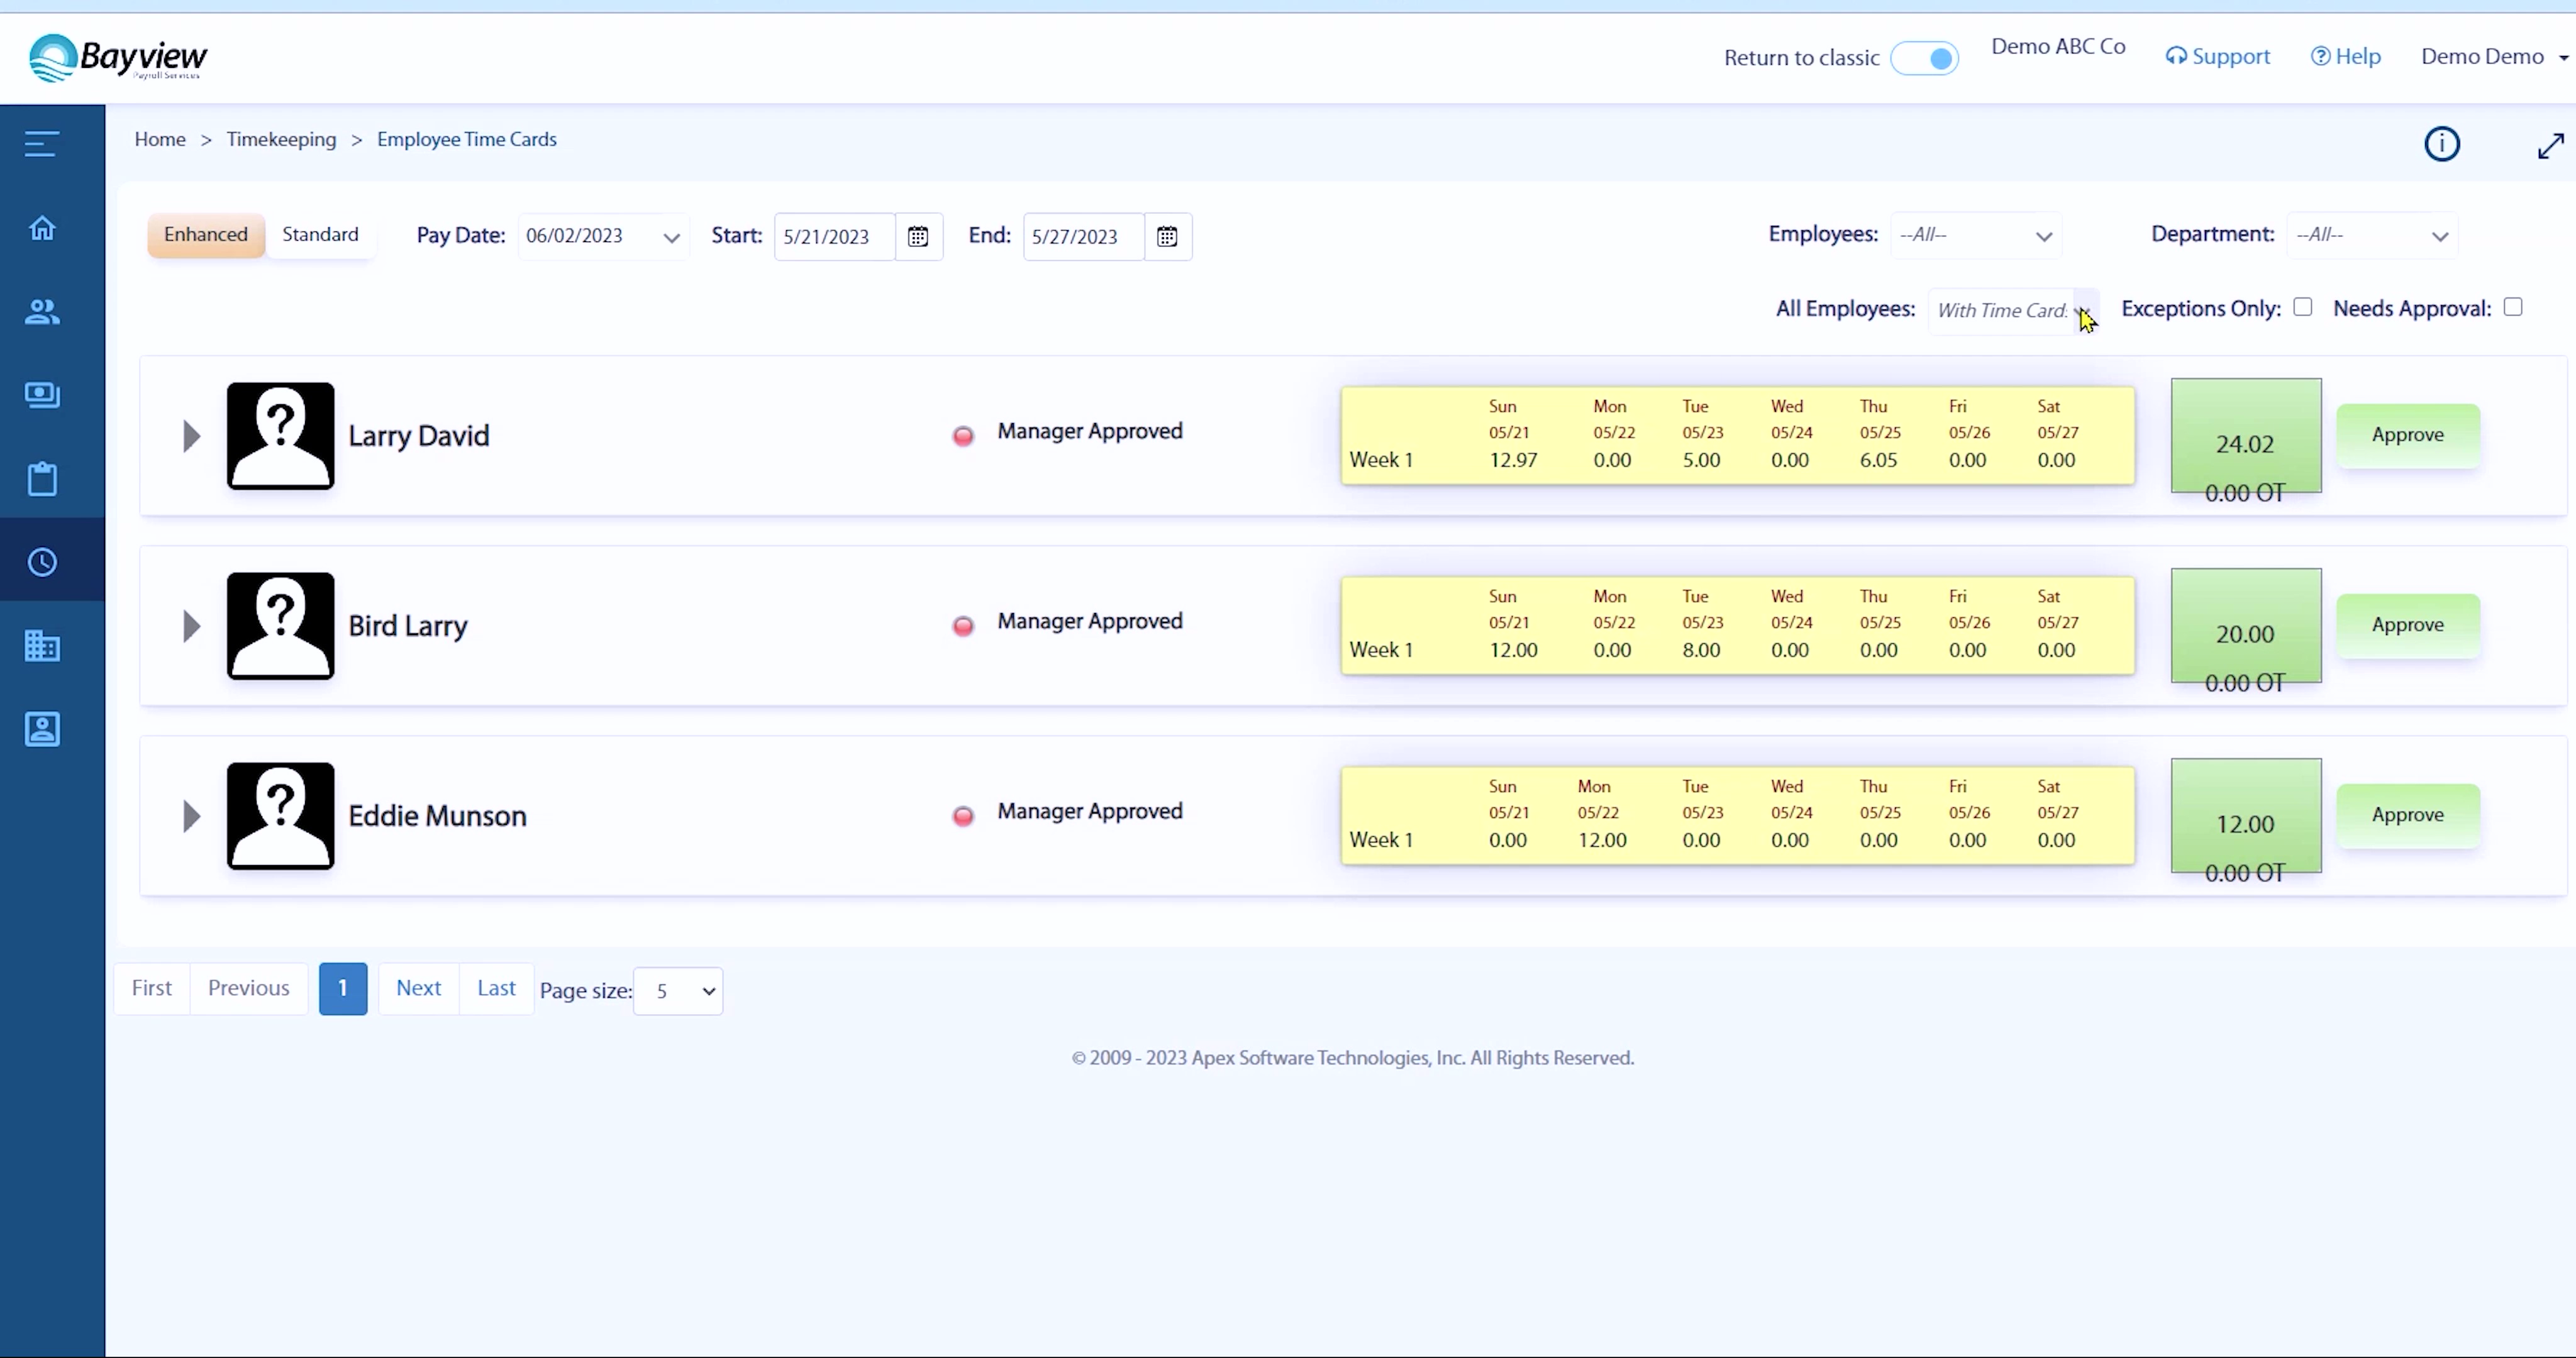
Task: Enable the Needs Approval checkbox
Action: [2512, 307]
